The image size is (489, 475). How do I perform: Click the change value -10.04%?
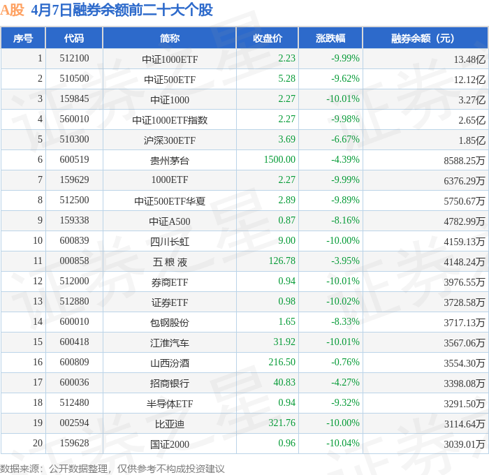pos(343,444)
